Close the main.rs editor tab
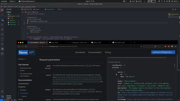 pos(31,9)
